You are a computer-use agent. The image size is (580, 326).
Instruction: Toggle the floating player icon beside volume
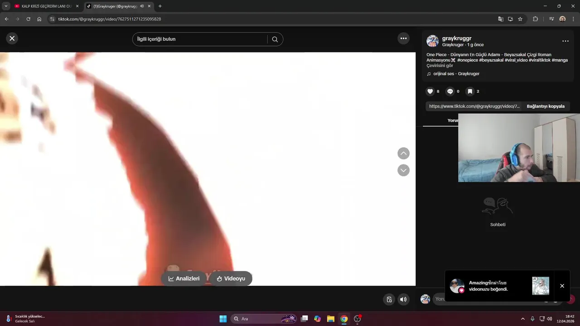(389, 299)
